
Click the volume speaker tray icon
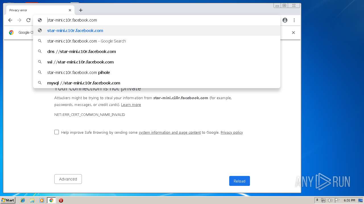pos(330,200)
